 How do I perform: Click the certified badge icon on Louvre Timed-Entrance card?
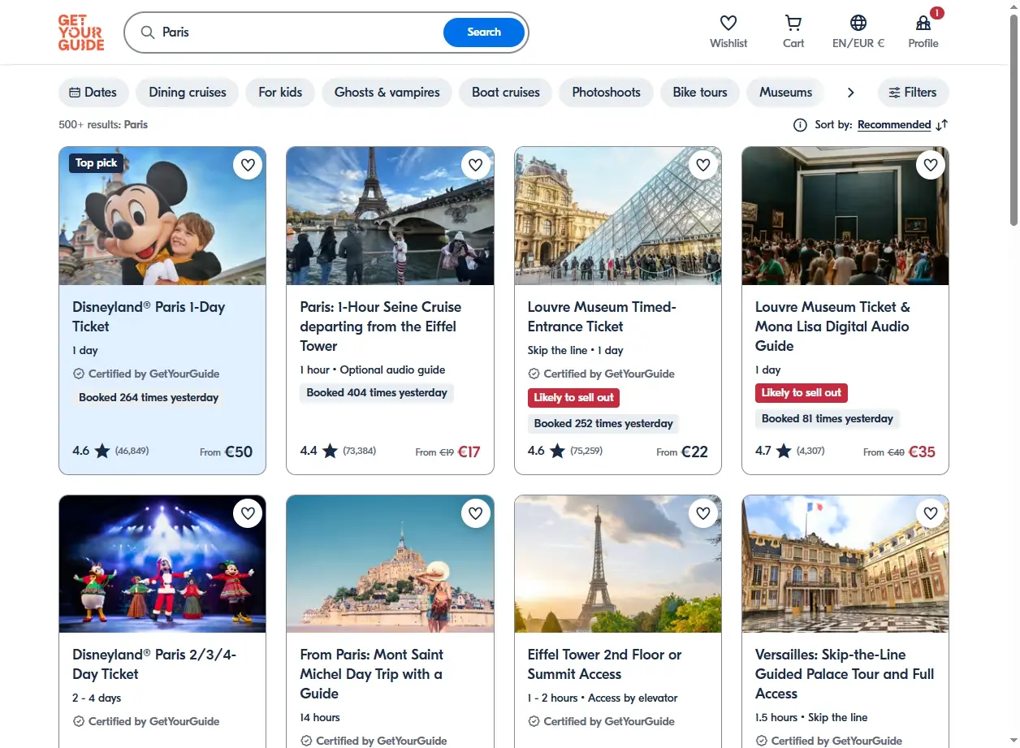tap(534, 374)
